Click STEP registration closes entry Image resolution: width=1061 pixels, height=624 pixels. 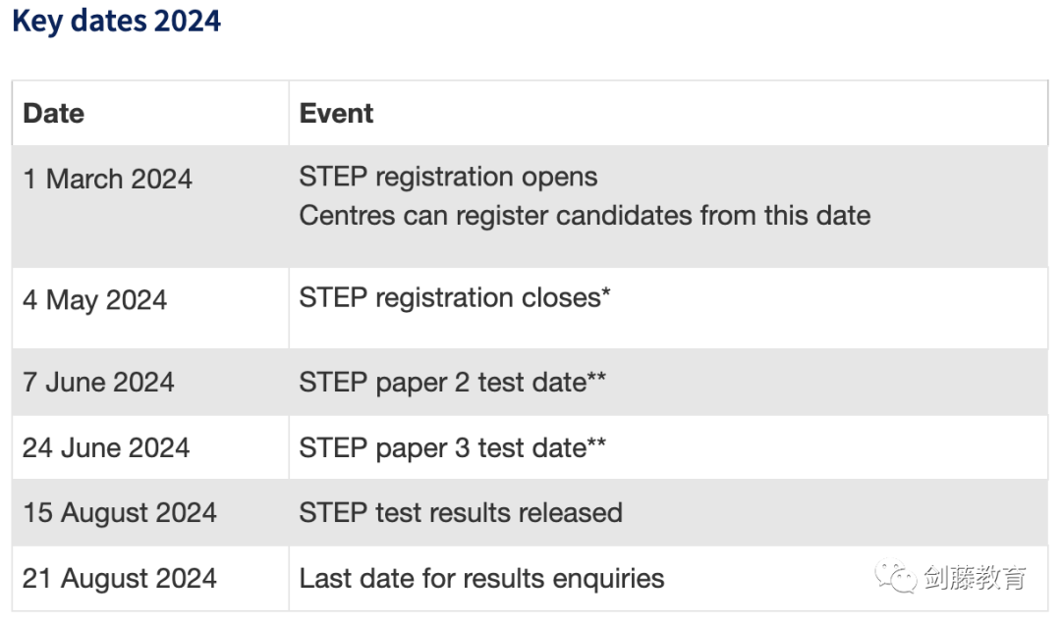pos(455,298)
